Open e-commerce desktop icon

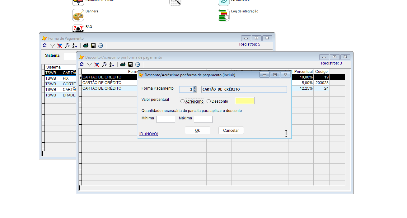pos(224,2)
